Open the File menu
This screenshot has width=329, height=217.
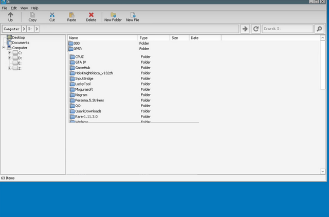click(x=5, y=8)
